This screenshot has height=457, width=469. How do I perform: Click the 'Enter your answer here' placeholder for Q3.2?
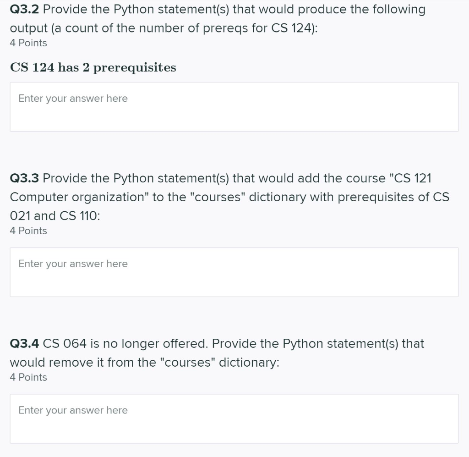coord(73,98)
